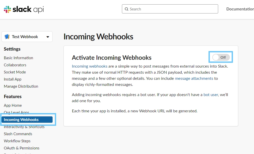Open App Home feature page
This screenshot has height=154, width=254.
point(13,105)
